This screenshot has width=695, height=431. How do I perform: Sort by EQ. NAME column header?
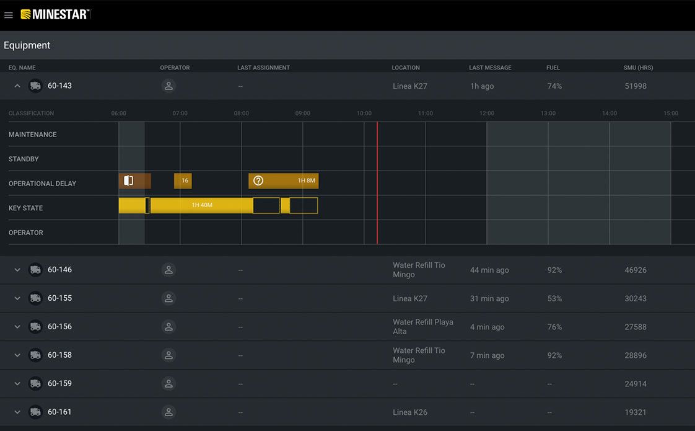coord(22,68)
